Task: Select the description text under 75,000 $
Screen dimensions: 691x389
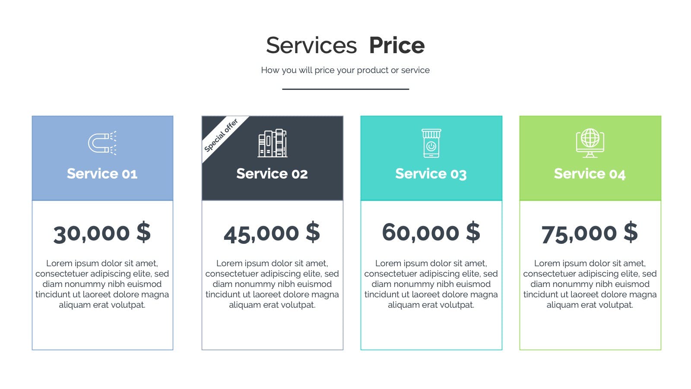Action: click(x=590, y=284)
